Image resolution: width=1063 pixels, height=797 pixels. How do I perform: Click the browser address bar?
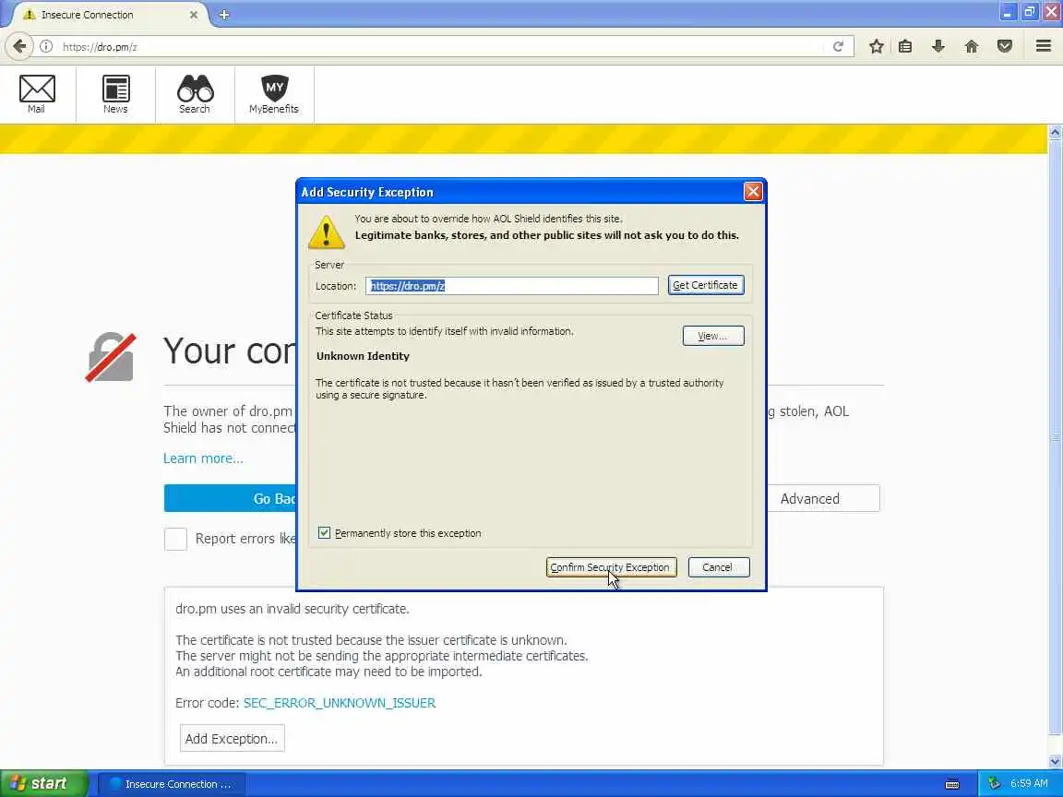click(441, 46)
